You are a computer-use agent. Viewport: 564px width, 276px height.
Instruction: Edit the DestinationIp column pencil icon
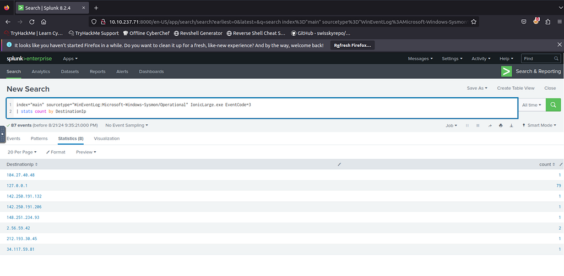click(339, 164)
